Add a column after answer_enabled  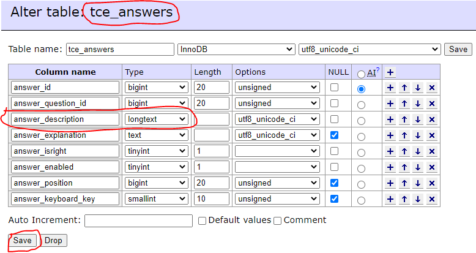point(390,167)
